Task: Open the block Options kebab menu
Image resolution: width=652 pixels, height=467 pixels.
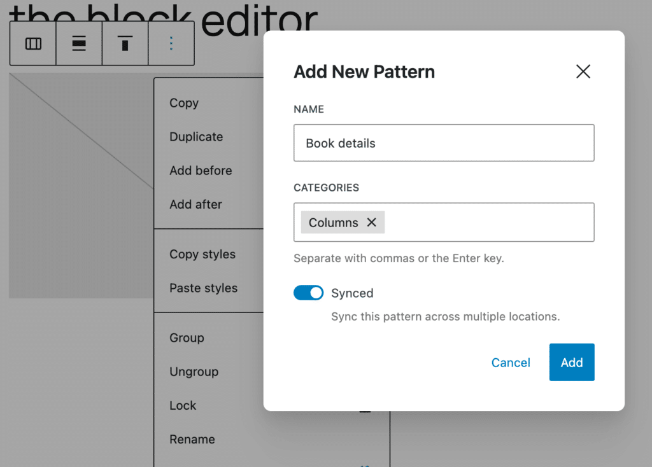Action: [x=171, y=43]
